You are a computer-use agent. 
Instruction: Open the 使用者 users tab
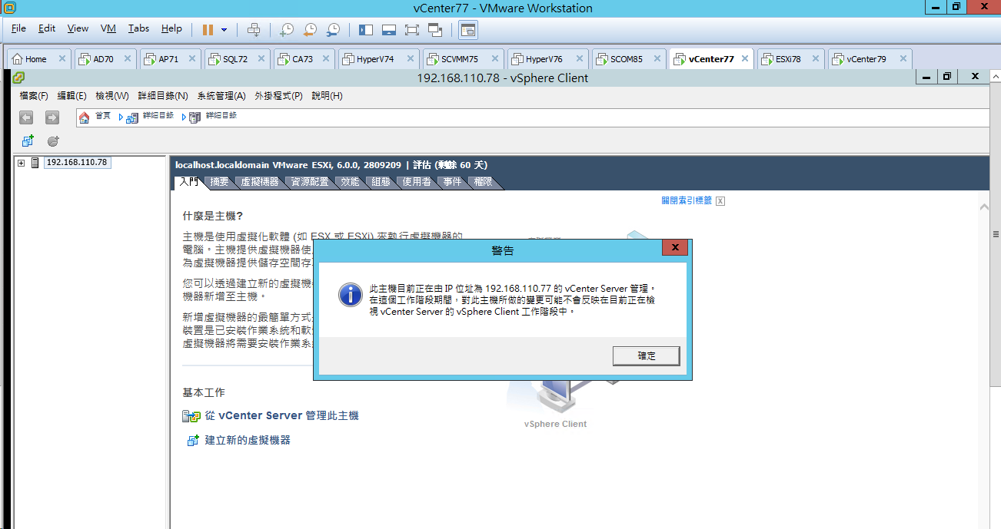(x=417, y=183)
